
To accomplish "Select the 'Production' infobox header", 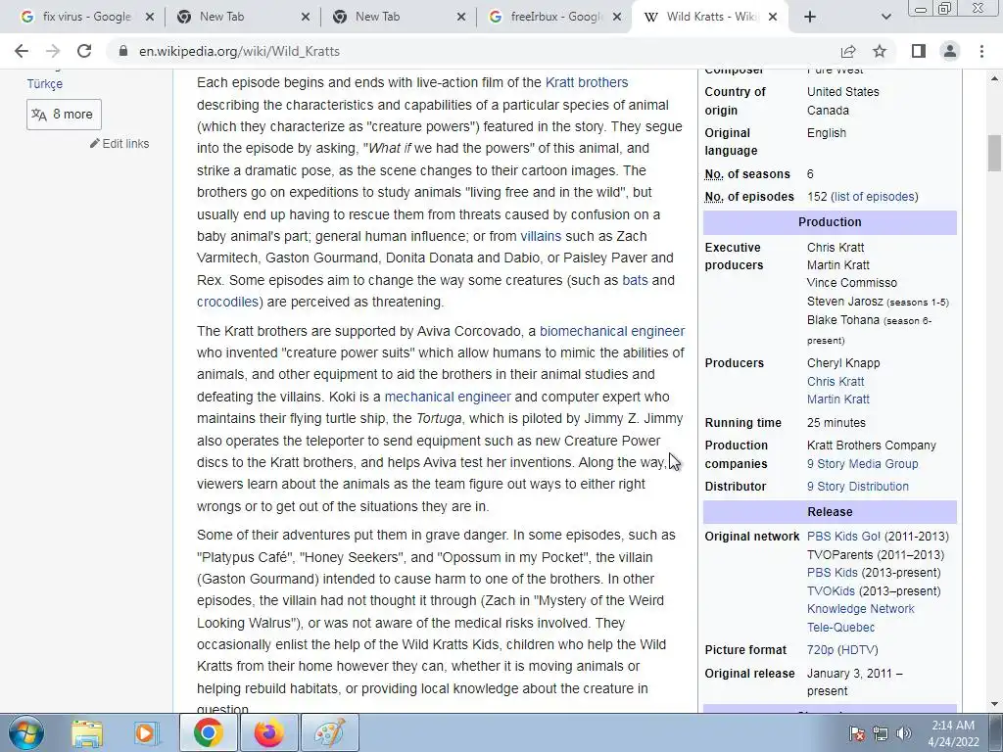I will (830, 222).
